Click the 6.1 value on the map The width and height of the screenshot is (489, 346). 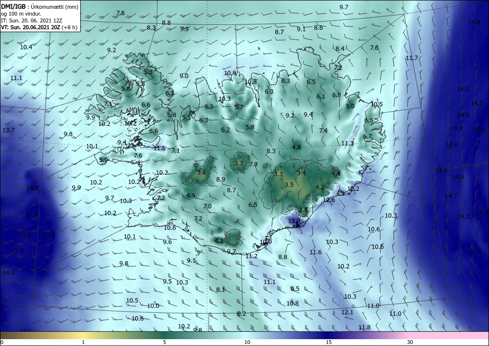pyautogui.click(x=321, y=97)
